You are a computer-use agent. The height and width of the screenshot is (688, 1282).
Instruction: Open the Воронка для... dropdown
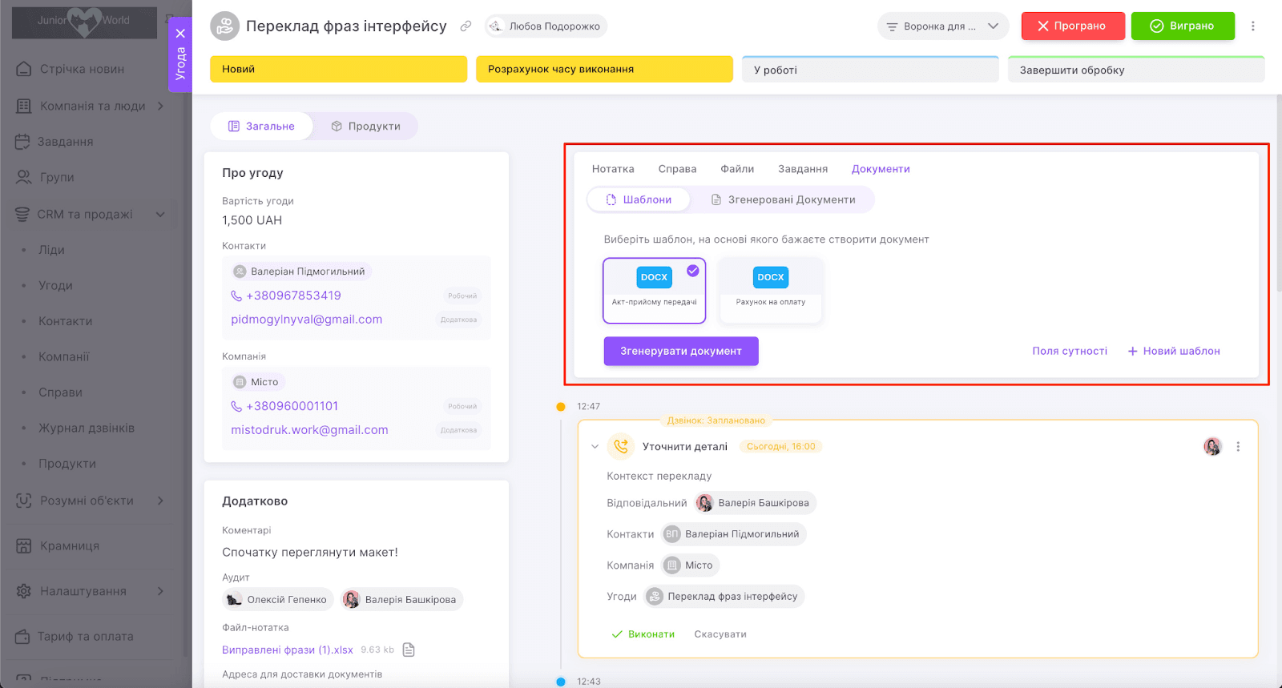click(942, 26)
